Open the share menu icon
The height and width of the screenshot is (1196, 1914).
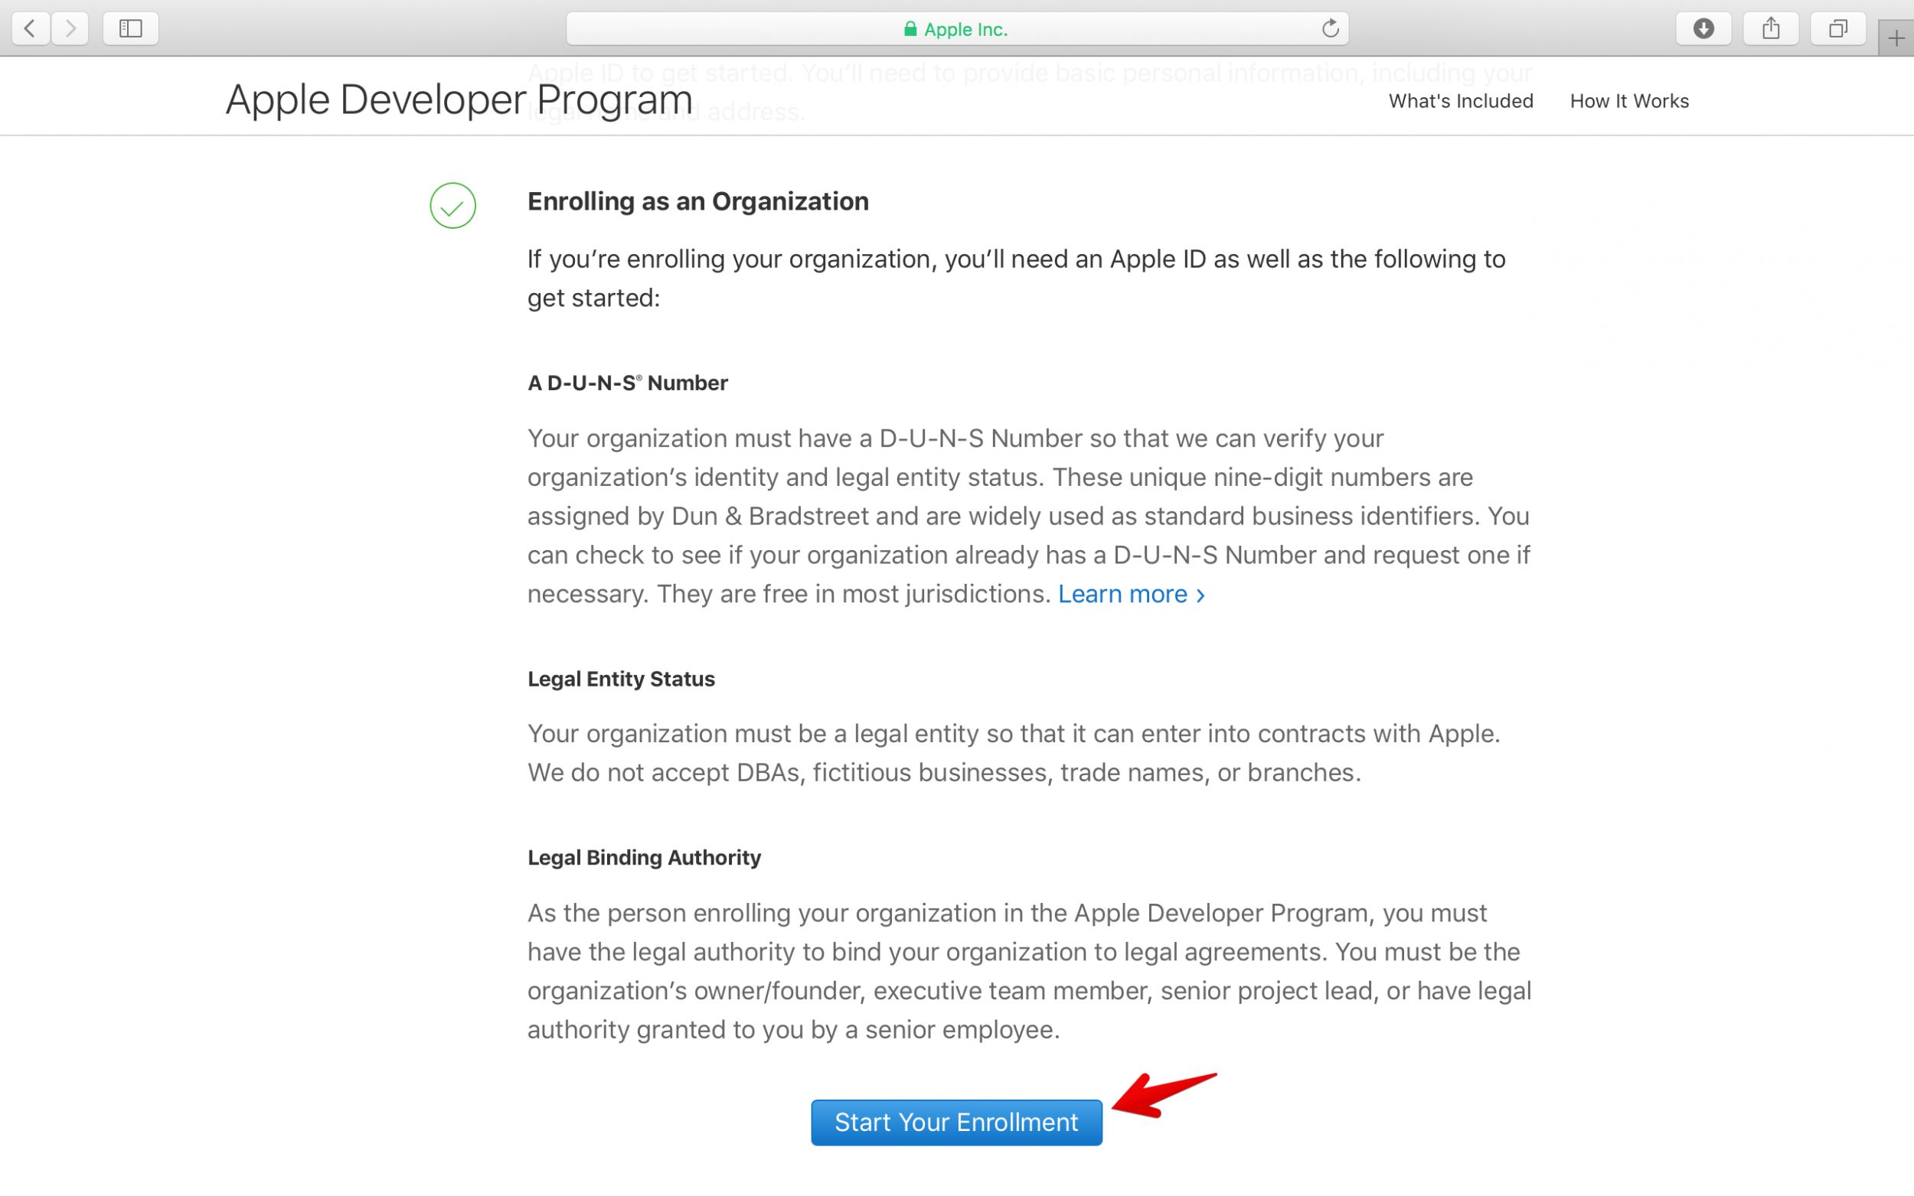point(1771,28)
